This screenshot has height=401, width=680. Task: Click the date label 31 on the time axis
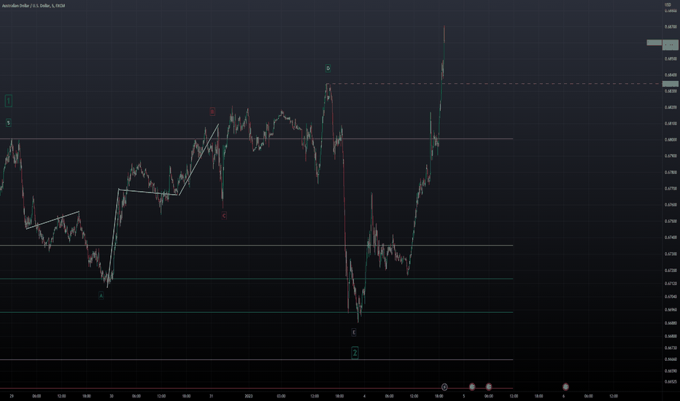[211, 396]
